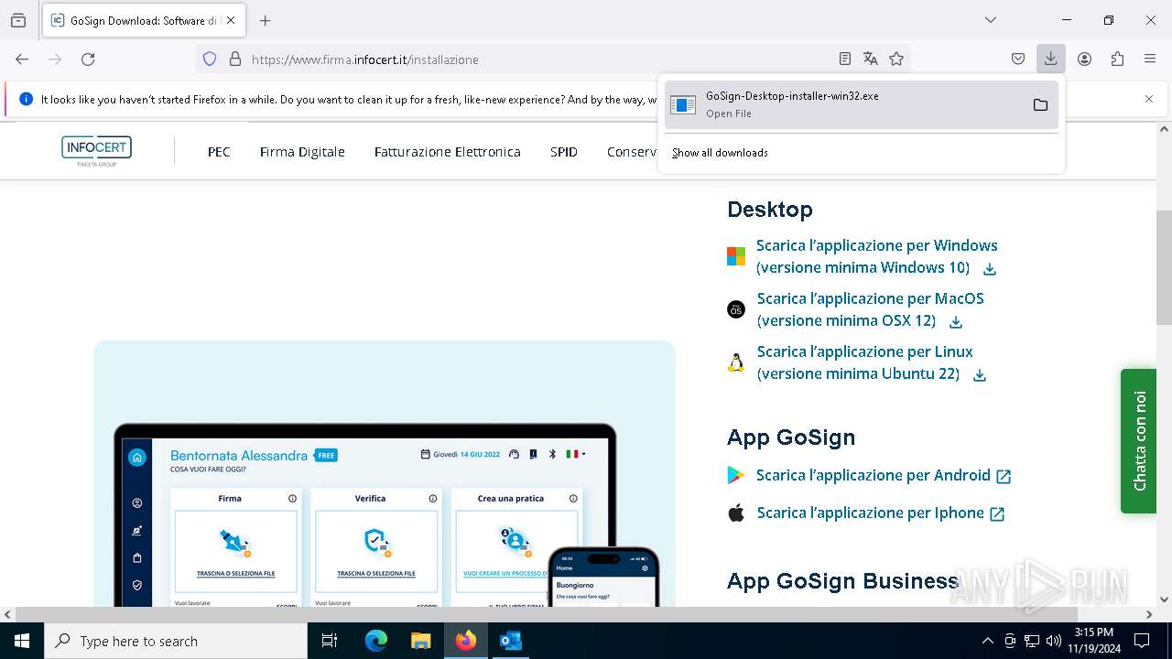
Task: Save page to Pocket
Action: click(1018, 59)
